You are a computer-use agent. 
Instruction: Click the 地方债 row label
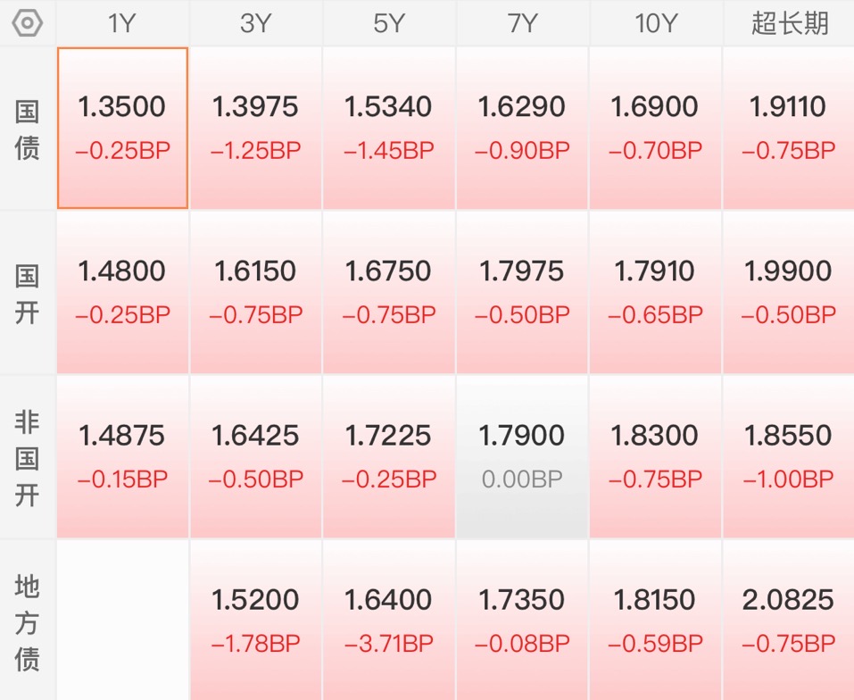click(28, 621)
